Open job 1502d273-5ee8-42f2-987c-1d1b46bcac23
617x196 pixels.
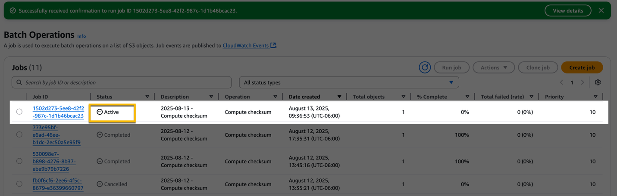[x=58, y=112]
